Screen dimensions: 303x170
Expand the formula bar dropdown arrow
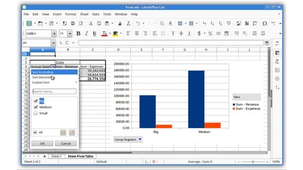(x=267, y=42)
